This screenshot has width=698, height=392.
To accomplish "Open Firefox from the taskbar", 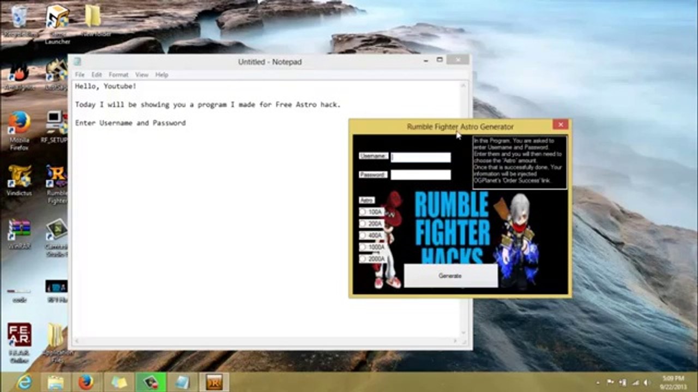I will (x=86, y=382).
